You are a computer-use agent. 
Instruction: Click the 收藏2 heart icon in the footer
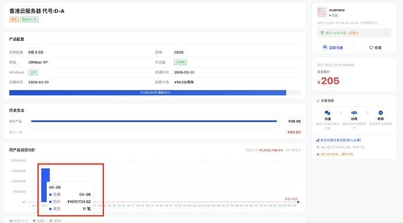tap(34, 221)
